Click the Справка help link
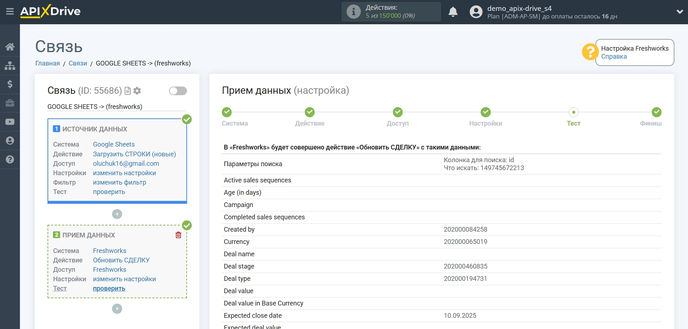Image resolution: width=688 pixels, height=329 pixels. 614,56
